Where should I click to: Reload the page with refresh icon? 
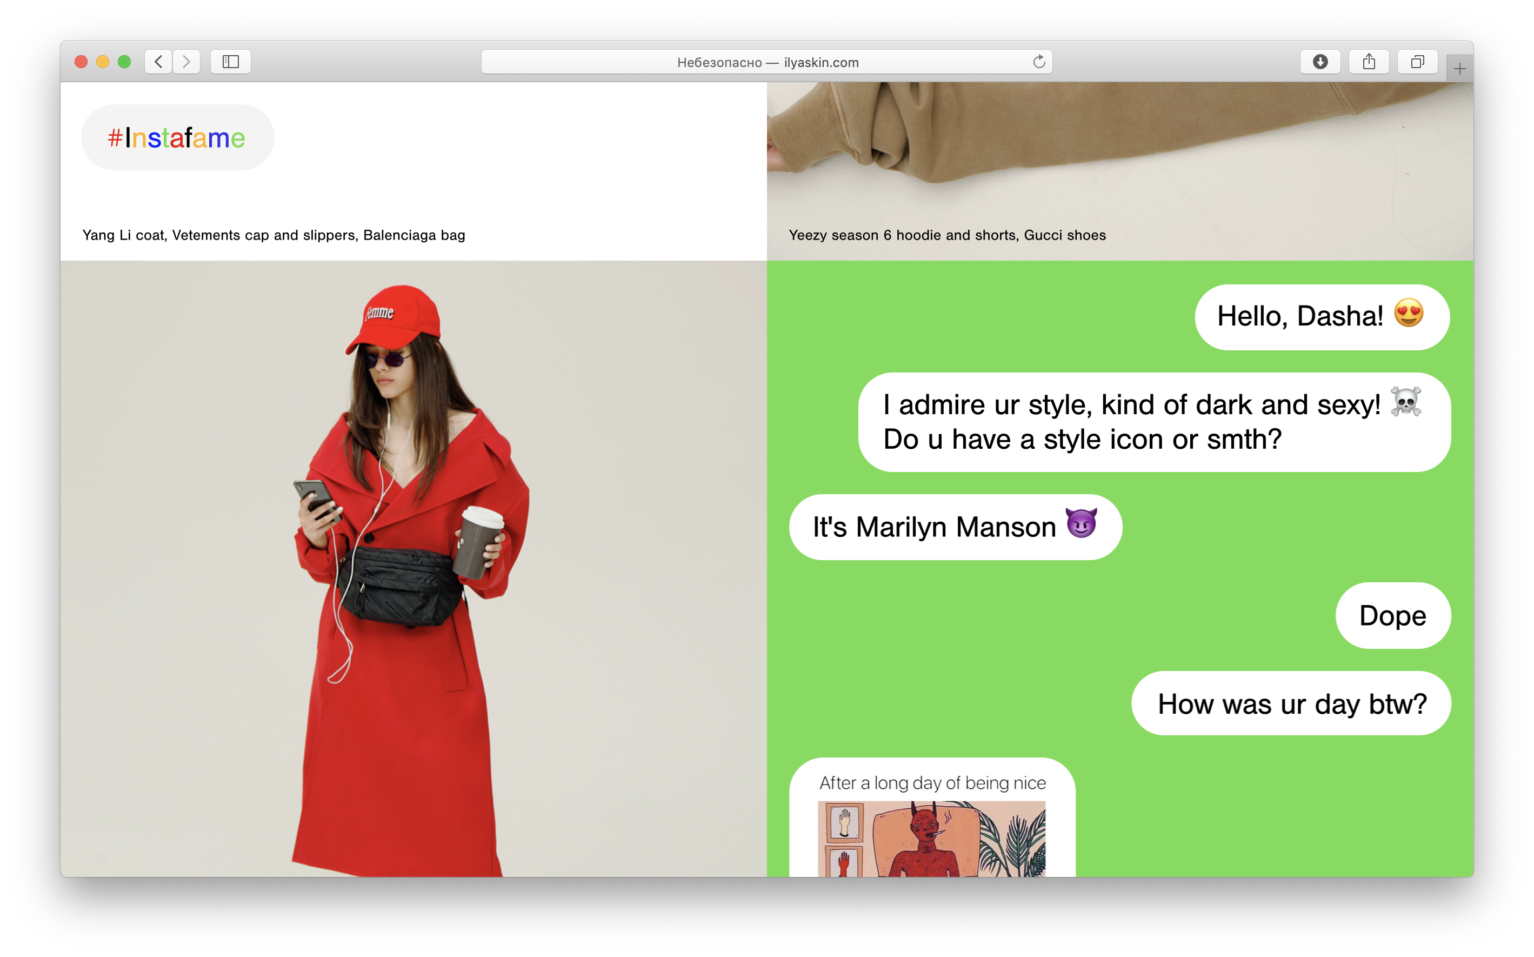click(1039, 62)
